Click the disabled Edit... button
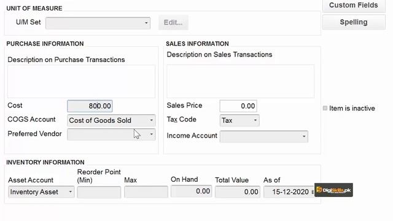The width and height of the screenshot is (393, 221). [173, 23]
